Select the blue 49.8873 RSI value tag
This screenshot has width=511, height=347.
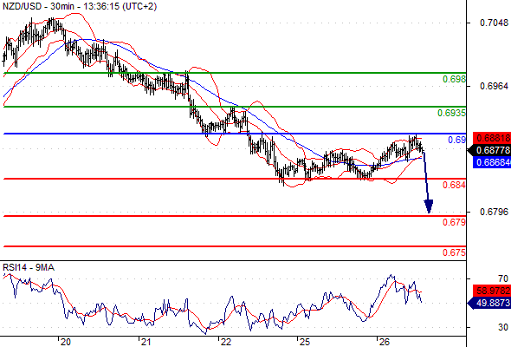click(x=489, y=303)
